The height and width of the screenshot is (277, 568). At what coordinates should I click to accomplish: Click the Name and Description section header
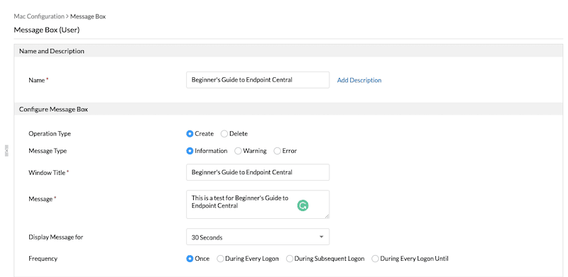288,51
